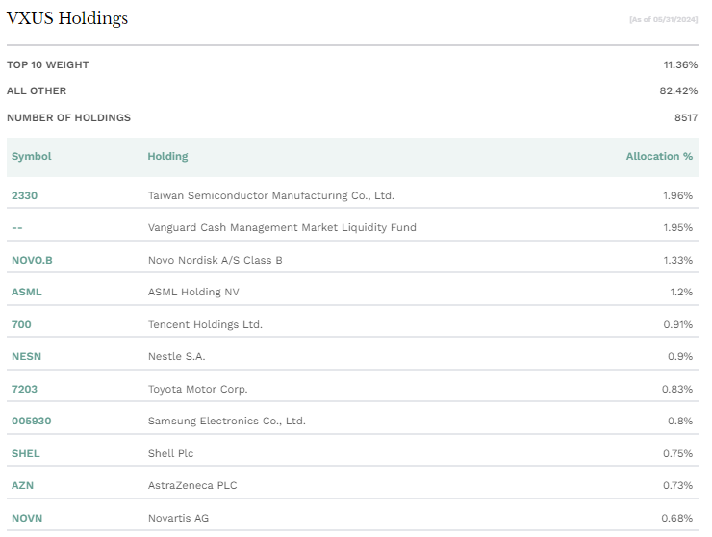712x537 pixels.
Task: Click Novo Nordisk A/S Class B holding name
Action: 216,261
